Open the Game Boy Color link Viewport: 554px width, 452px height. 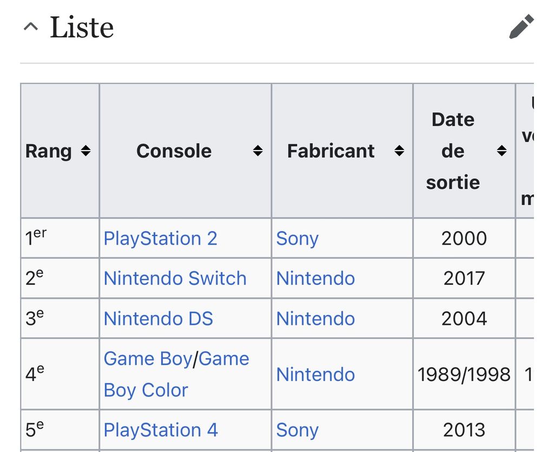176,375
